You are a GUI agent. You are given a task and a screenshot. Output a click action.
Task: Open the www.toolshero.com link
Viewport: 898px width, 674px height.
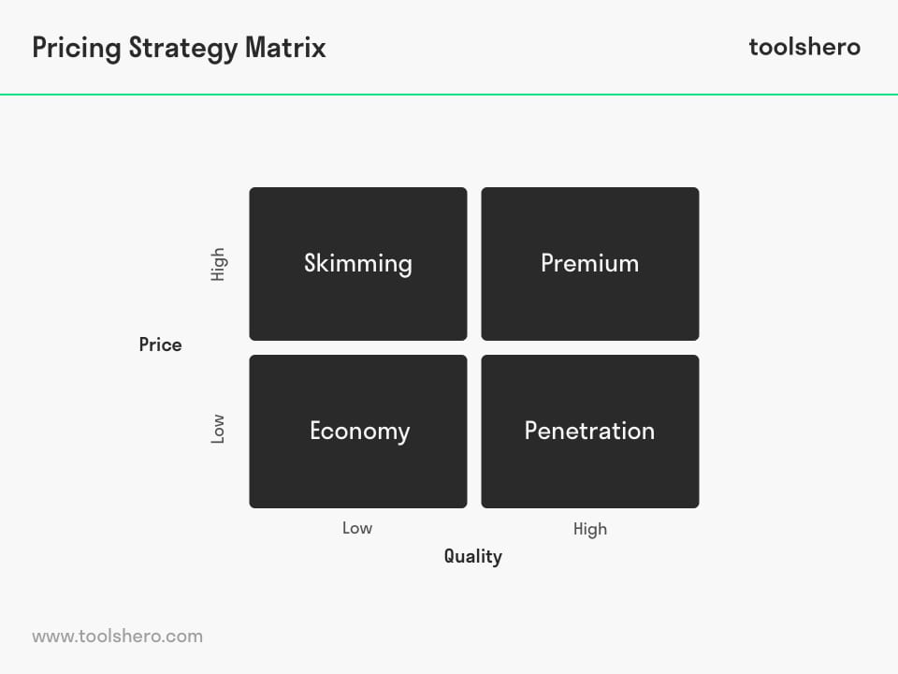click(x=118, y=637)
